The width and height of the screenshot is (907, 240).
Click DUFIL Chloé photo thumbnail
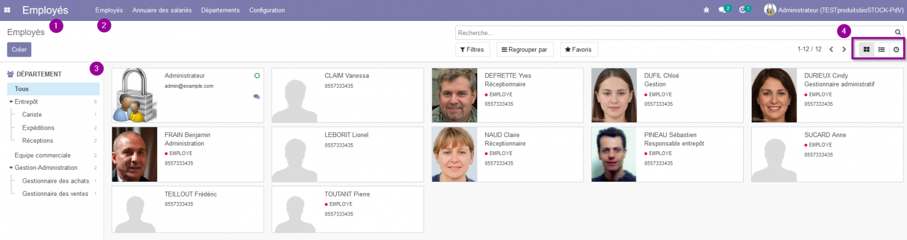click(614, 95)
